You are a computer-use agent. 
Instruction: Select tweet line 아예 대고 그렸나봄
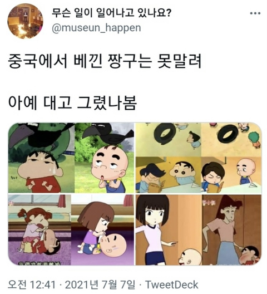pyautogui.click(x=72, y=102)
